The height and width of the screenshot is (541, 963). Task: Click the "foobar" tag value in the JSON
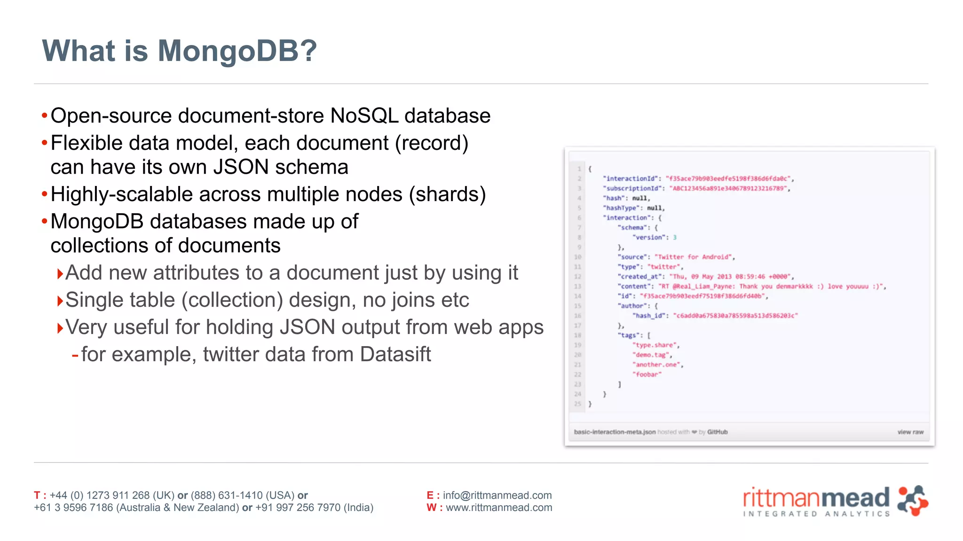click(647, 374)
